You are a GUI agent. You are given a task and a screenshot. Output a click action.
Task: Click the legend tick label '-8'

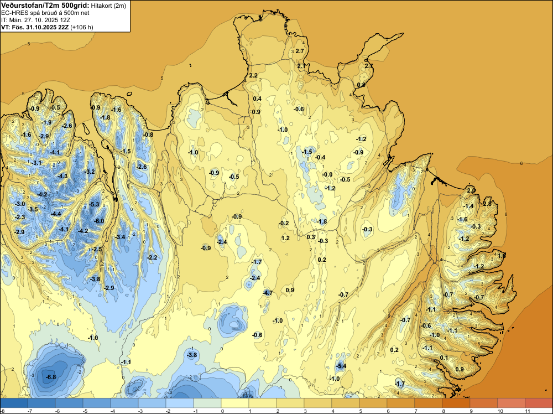point(2,411)
